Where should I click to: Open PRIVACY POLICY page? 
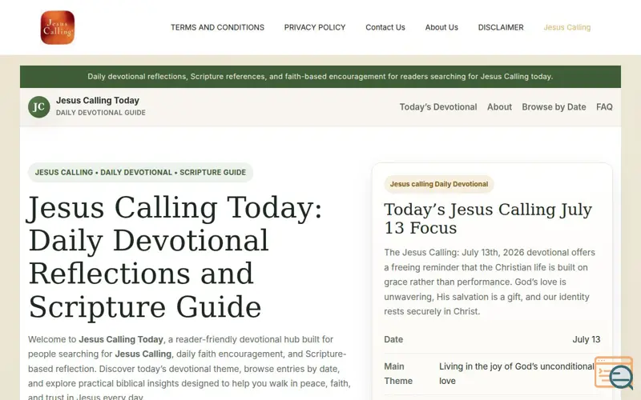315,27
